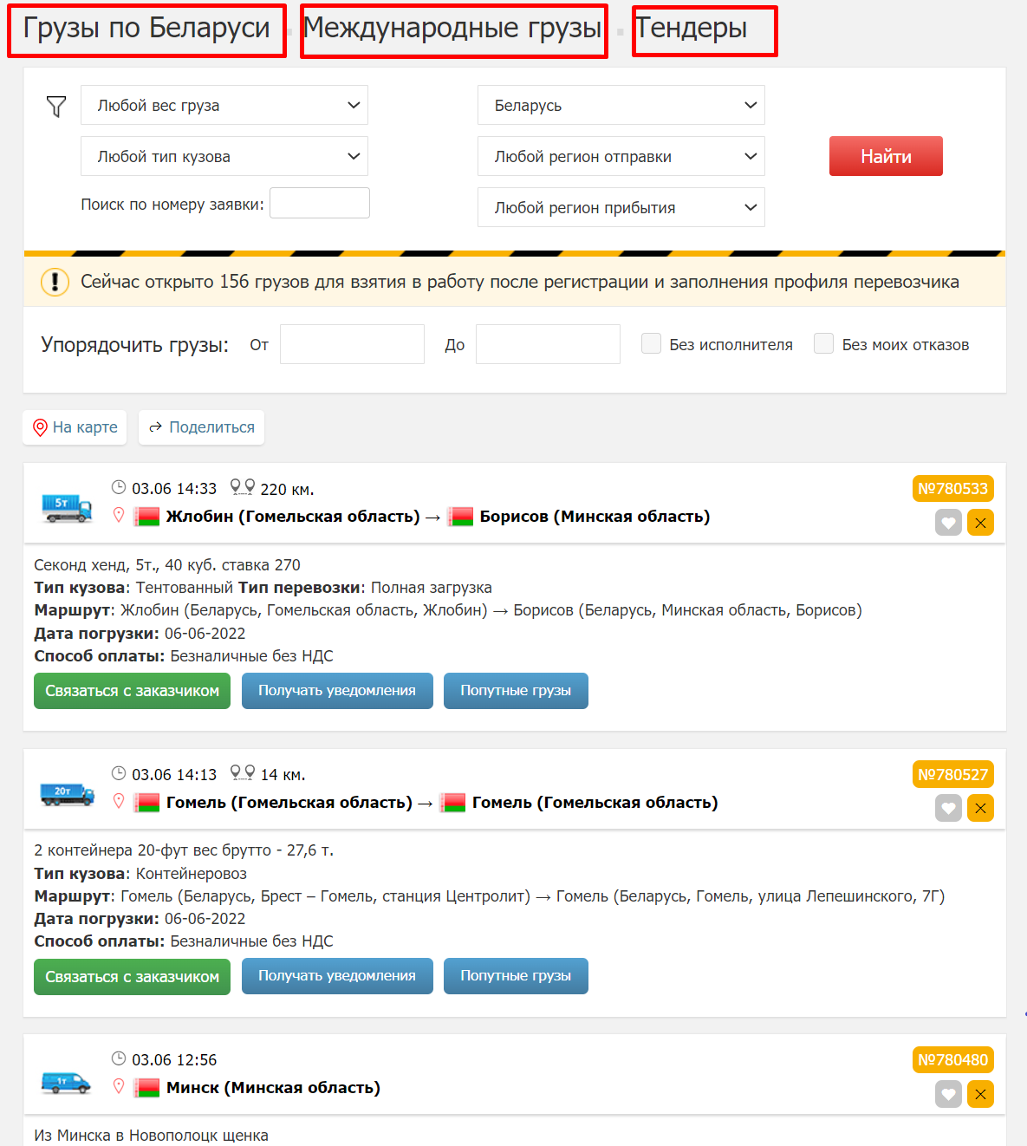The height and width of the screenshot is (1146, 1027).
Task: Favorite the Минск cargo №780480
Action: click(948, 1094)
